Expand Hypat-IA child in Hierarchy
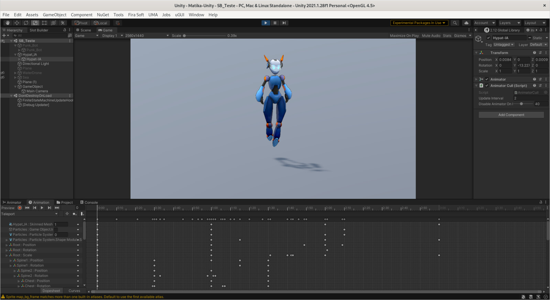The image size is (550, 300). pos(20,59)
